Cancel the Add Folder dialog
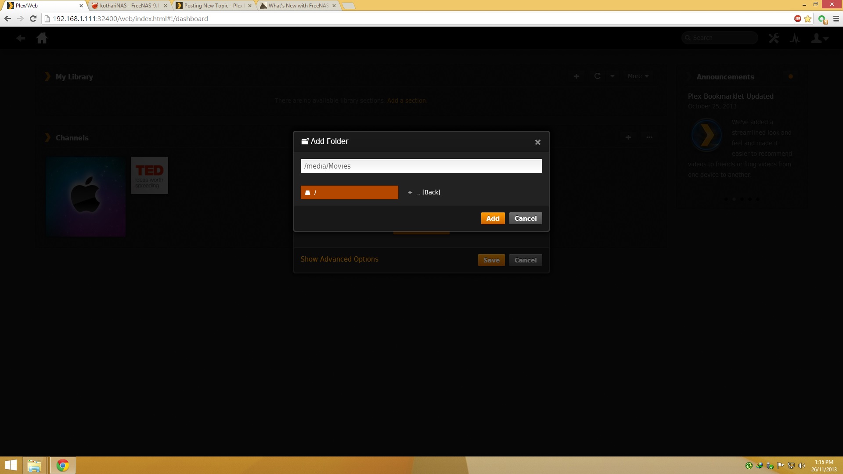Screen dimensions: 843x474 coord(525,219)
